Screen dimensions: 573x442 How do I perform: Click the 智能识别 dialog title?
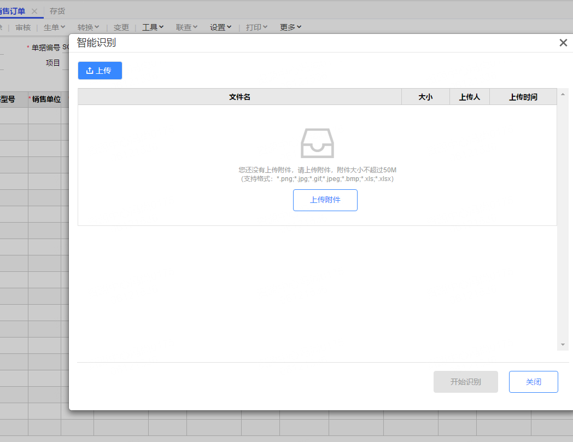96,43
